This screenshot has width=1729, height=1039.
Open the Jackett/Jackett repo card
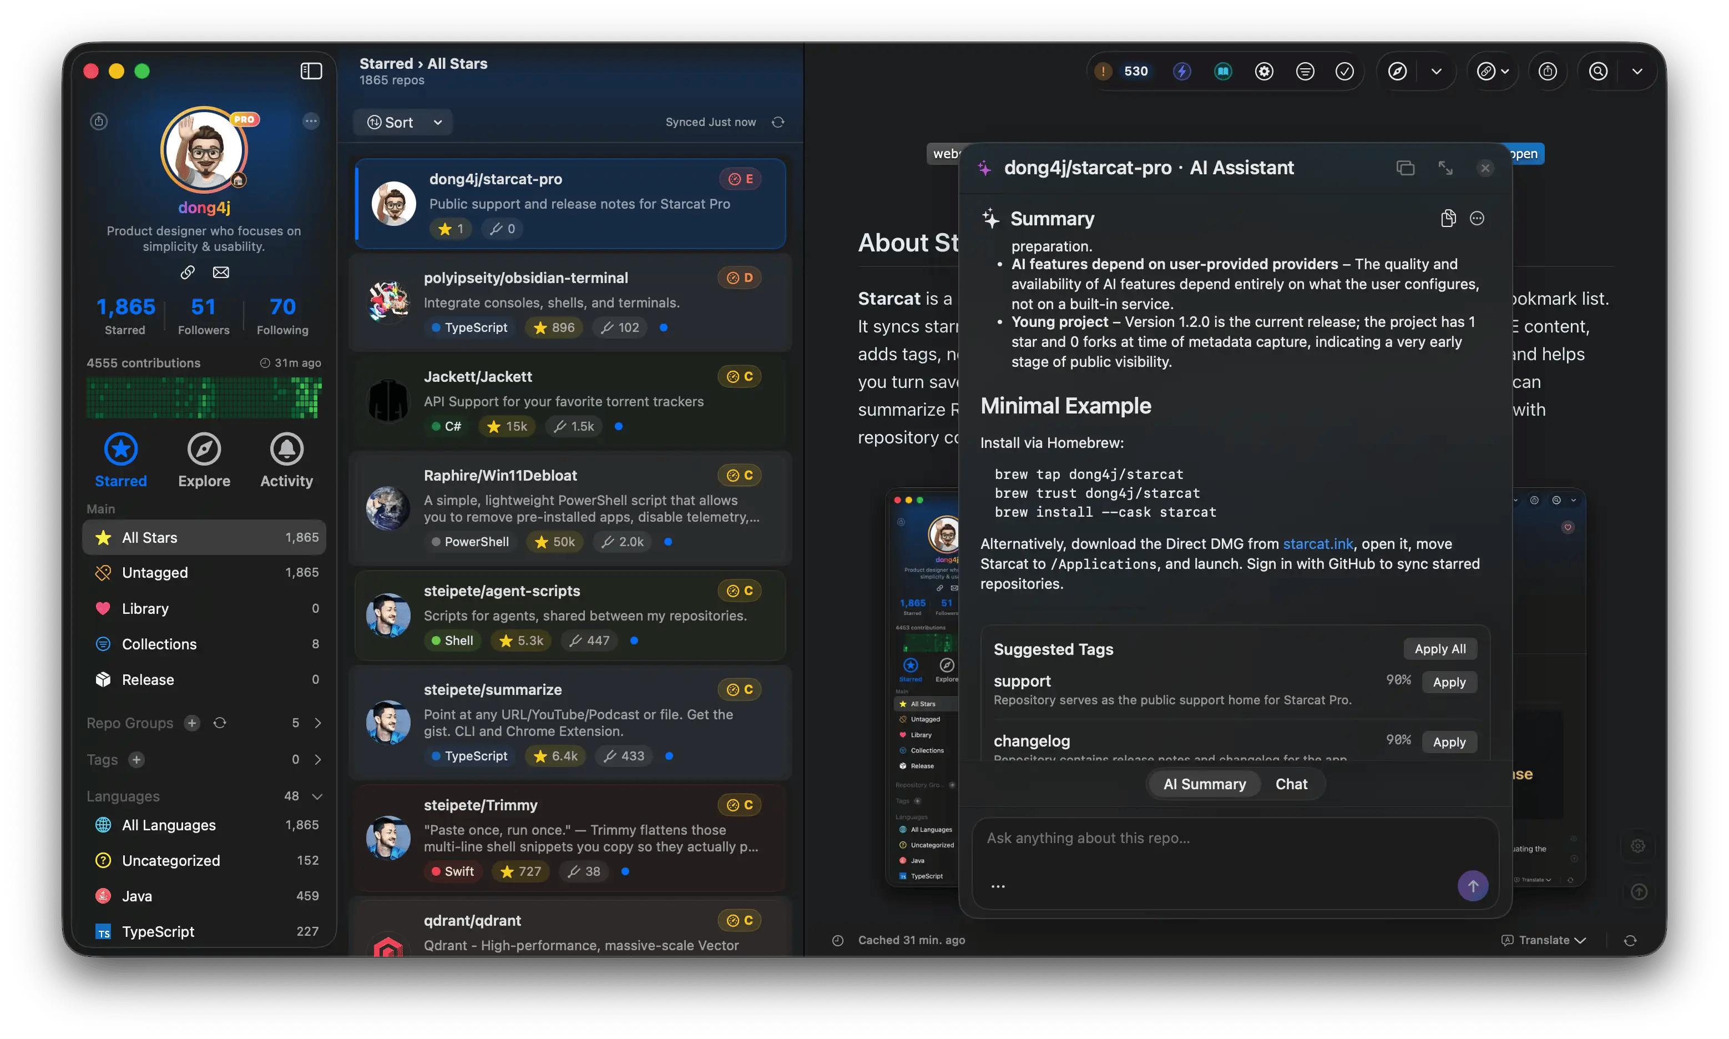pyautogui.click(x=570, y=401)
